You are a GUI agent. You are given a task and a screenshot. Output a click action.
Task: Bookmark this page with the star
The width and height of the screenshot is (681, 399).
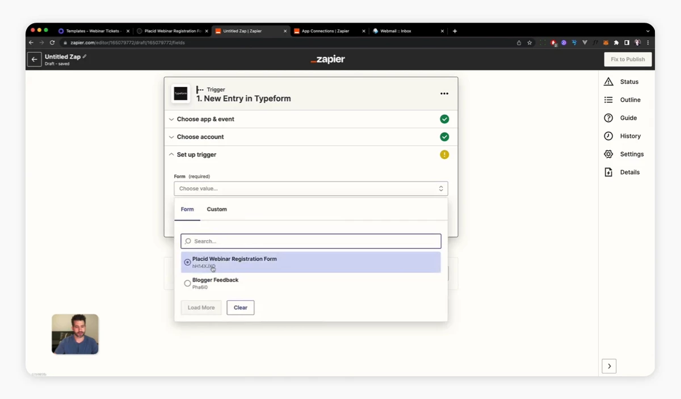529,43
